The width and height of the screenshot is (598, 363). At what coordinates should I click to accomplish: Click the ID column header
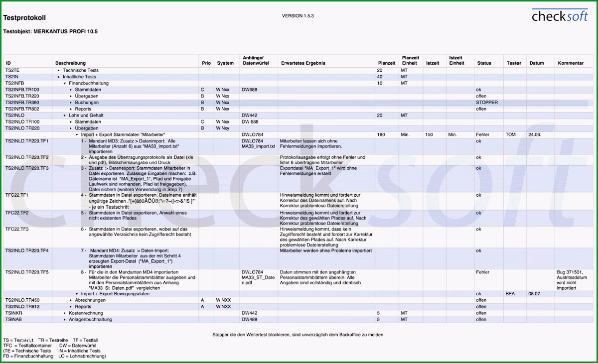pos(8,63)
